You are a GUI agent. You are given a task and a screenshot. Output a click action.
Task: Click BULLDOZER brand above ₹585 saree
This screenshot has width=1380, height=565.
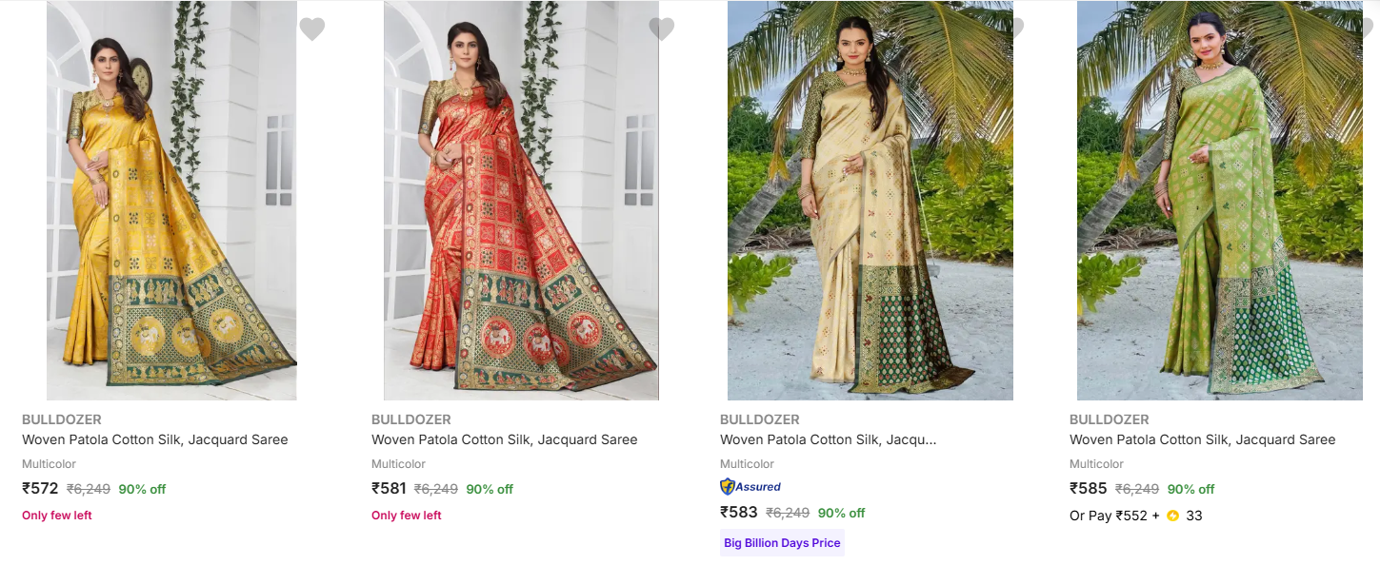tap(1110, 419)
